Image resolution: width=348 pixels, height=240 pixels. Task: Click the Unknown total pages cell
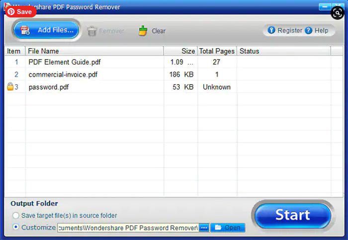pyautogui.click(x=217, y=87)
